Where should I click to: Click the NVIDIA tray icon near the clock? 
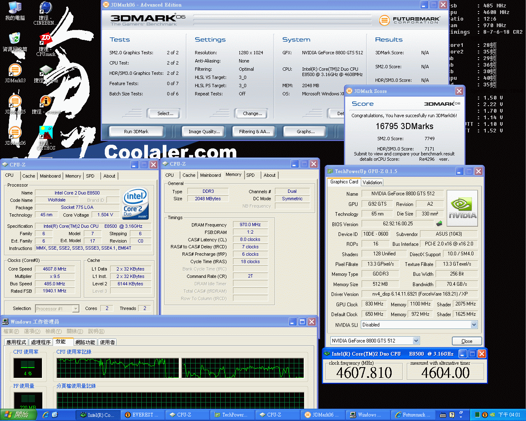[x=492, y=415]
